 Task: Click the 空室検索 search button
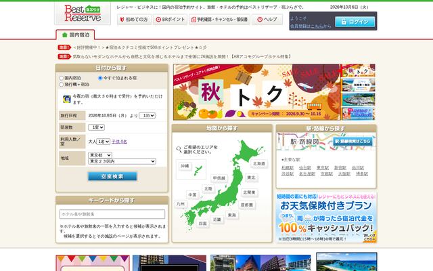[x=112, y=176]
